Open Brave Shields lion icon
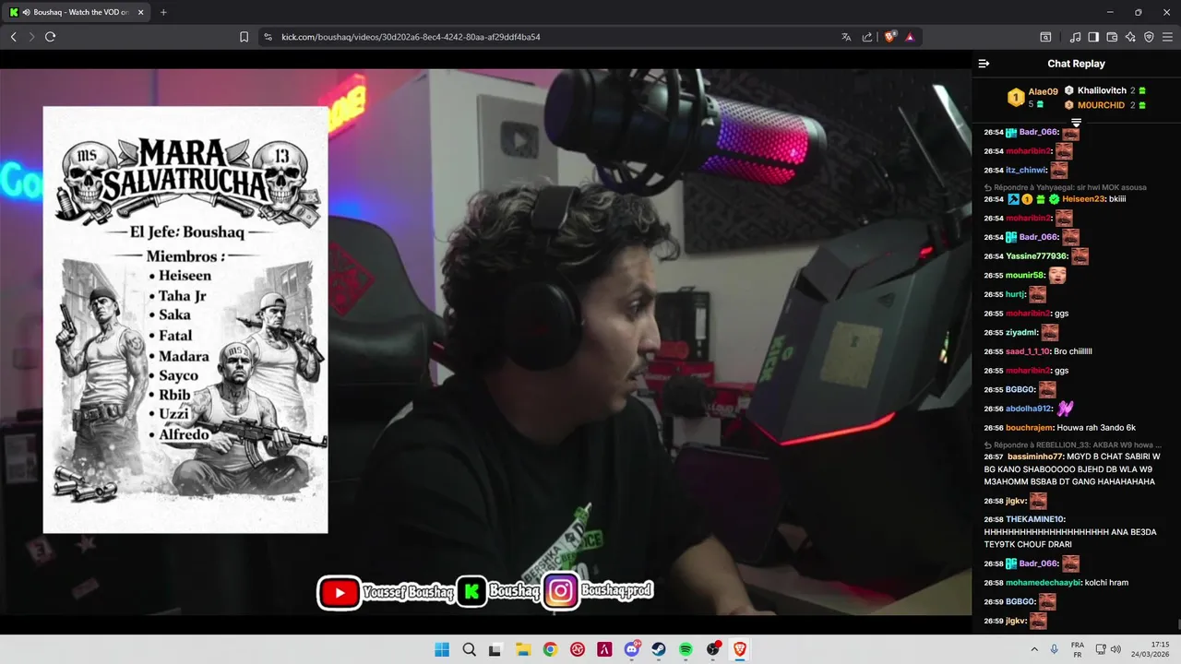 [889, 37]
